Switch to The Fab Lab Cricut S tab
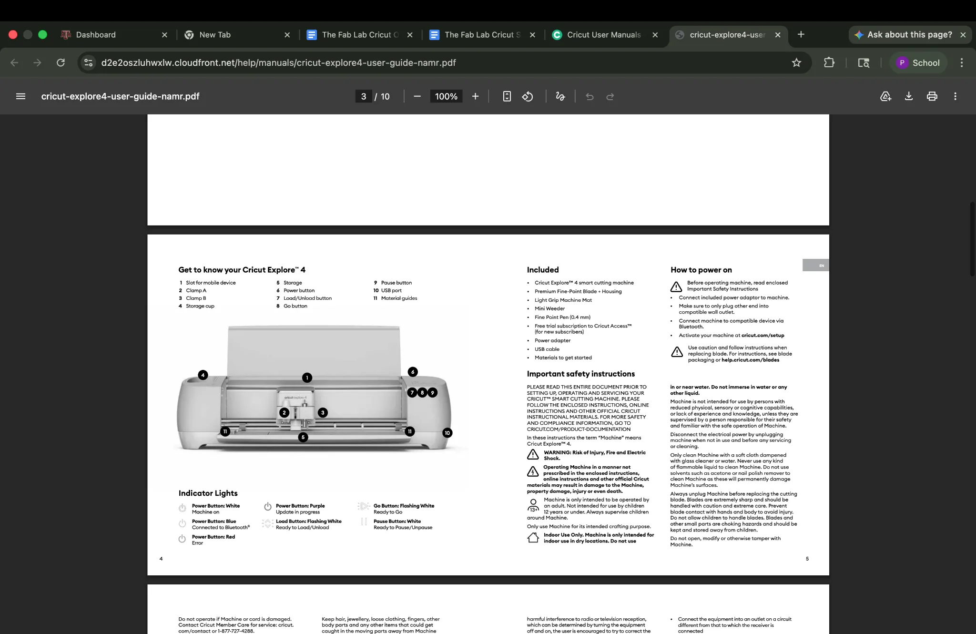The height and width of the screenshot is (634, 976). pyautogui.click(x=482, y=35)
